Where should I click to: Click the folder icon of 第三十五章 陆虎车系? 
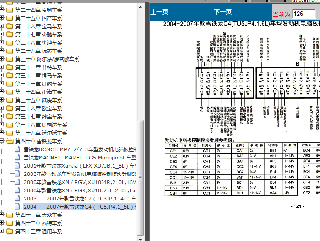10,100
